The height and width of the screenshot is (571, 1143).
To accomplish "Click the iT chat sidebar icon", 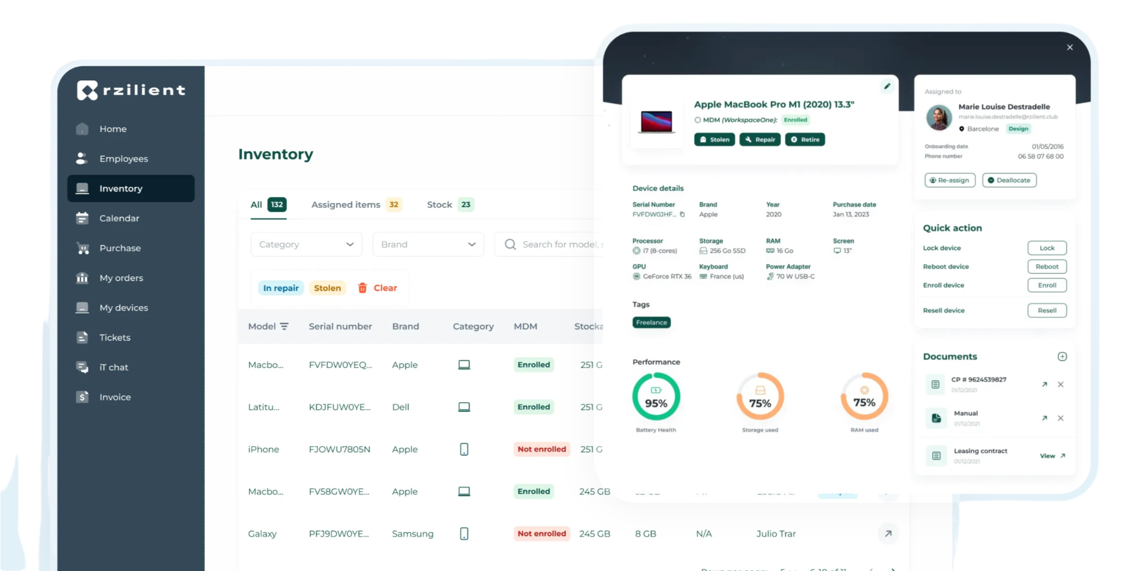I will 82,367.
